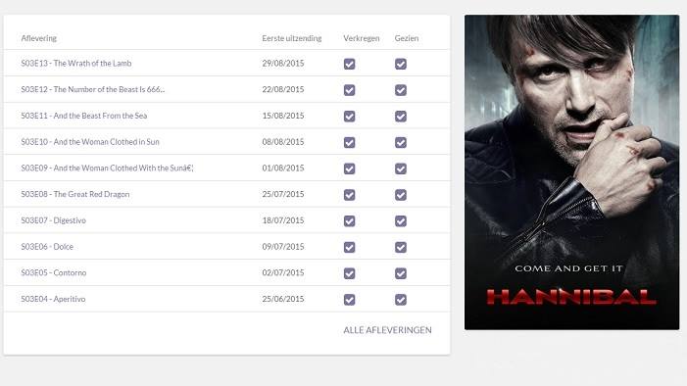Select episode S03E09 - And the Woman Clothed With the Sun

click(x=107, y=168)
